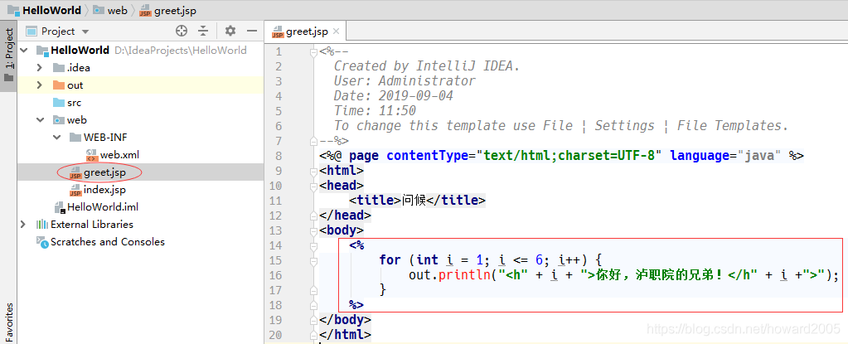Click the title text 问候
The image size is (848, 344).
pos(414,201)
